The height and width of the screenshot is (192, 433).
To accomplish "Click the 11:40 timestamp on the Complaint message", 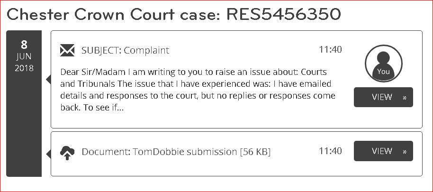I will (x=330, y=49).
